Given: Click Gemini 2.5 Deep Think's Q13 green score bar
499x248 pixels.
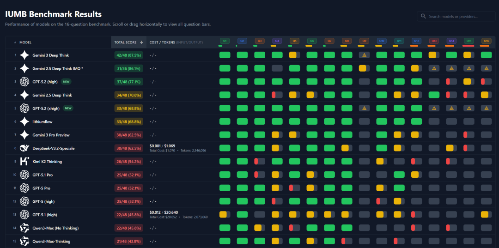Looking at the screenshot, I should pos(434,95).
